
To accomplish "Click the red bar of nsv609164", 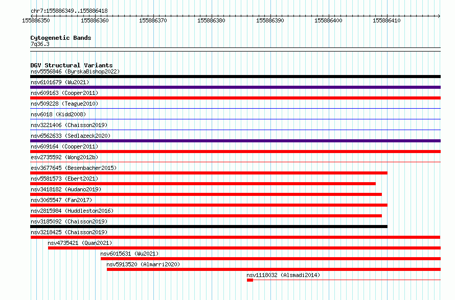I will click(x=235, y=152).
